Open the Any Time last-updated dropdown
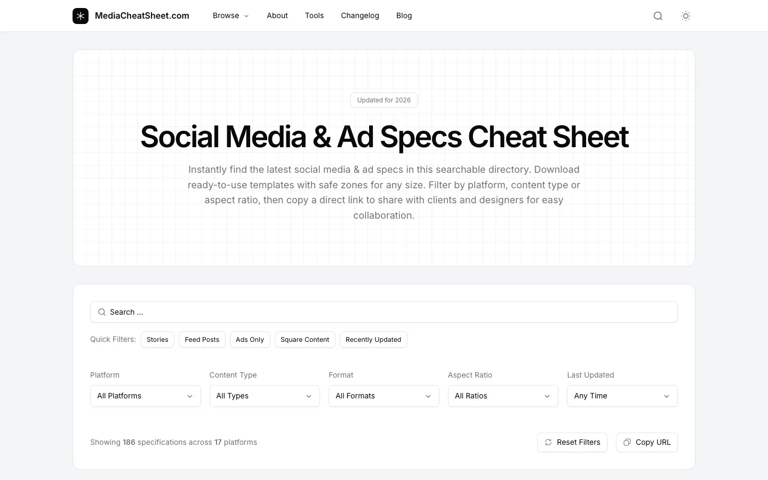The height and width of the screenshot is (480, 768). pos(622,396)
